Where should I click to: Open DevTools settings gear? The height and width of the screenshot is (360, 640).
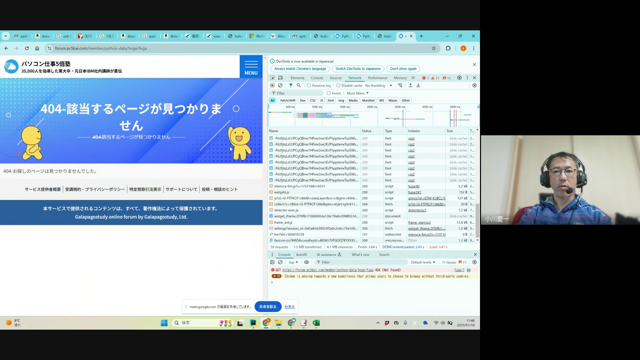click(459, 78)
